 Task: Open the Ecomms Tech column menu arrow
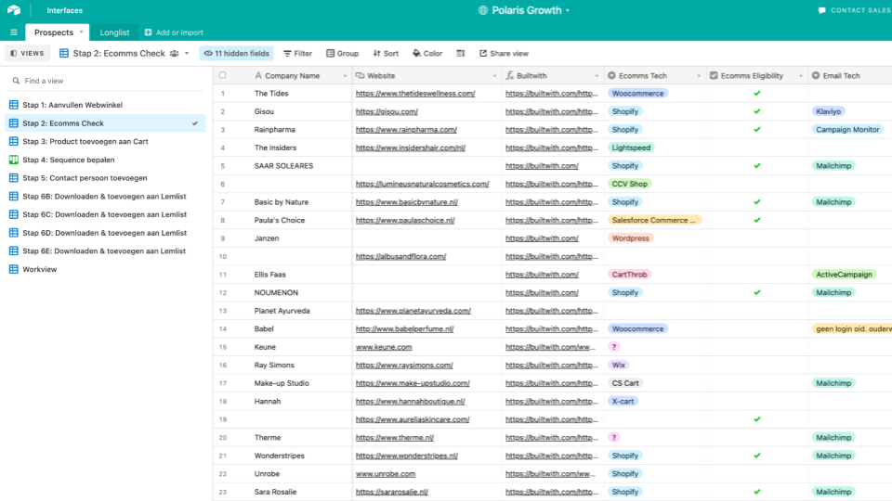click(x=699, y=76)
